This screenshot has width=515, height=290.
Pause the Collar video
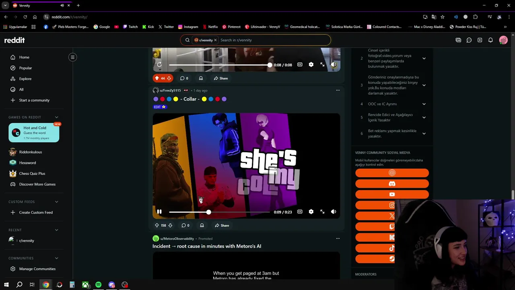pos(159,212)
